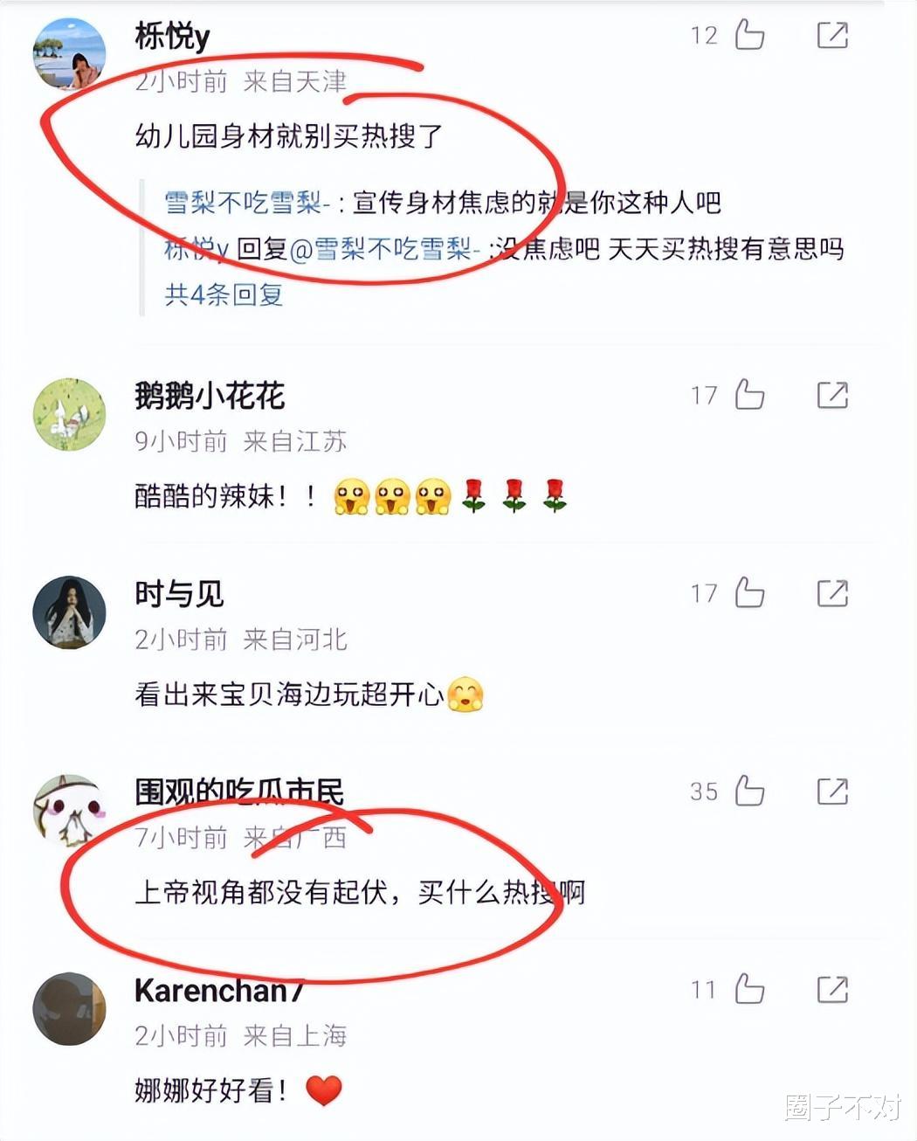The image size is (917, 1141).
Task: Share 围观的吃瓜市民's comment
Action: point(832,792)
